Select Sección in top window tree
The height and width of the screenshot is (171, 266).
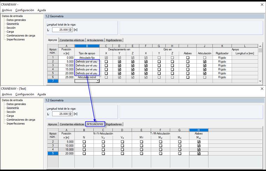click(11, 28)
